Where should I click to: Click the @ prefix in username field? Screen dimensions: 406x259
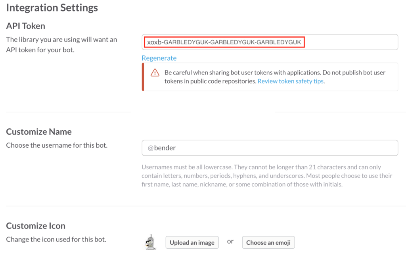point(151,148)
